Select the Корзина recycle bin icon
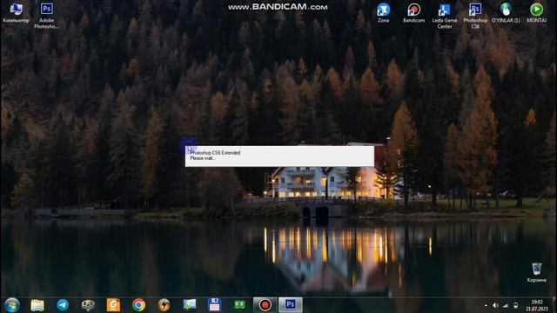The width and height of the screenshot is (557, 313). tap(536, 272)
